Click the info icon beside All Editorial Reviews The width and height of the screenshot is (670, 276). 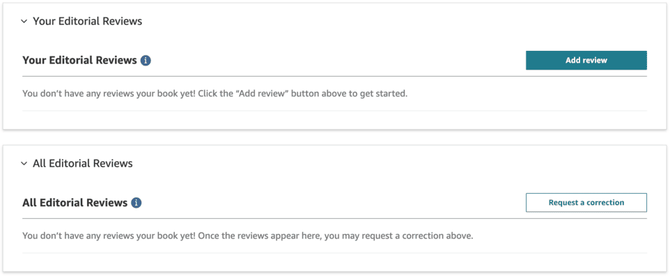(137, 202)
